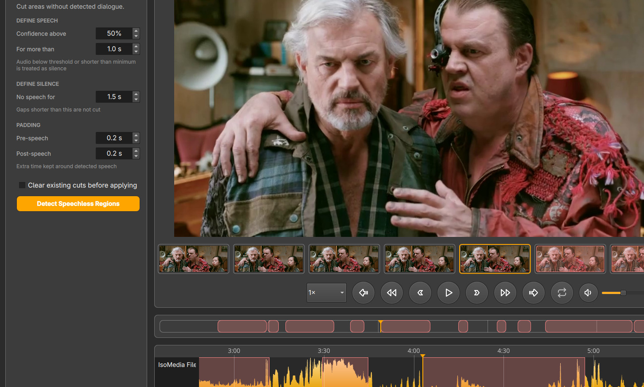
Task: Increase Pre-speech padding with up arrow
Action: coord(136,135)
